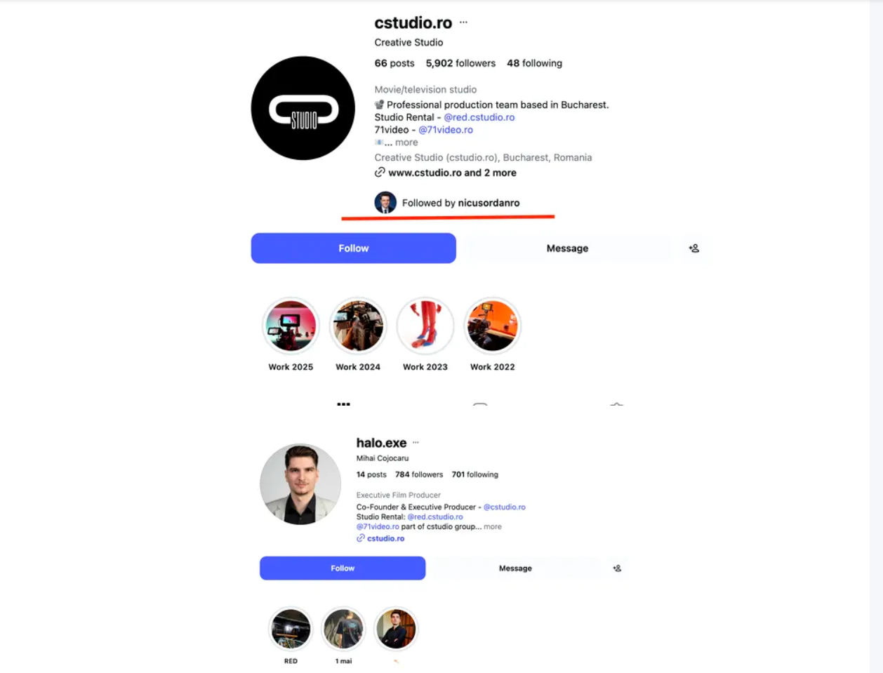Click the similar accounts icon beside cstudio Message
The image size is (883, 673).
(693, 248)
